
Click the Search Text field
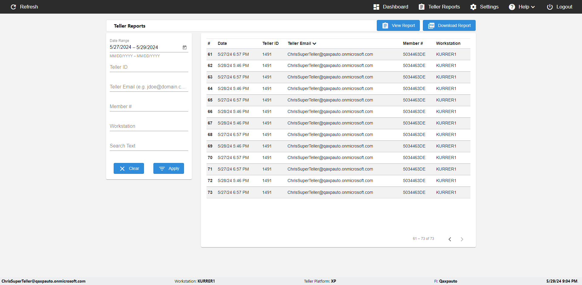pyautogui.click(x=149, y=146)
